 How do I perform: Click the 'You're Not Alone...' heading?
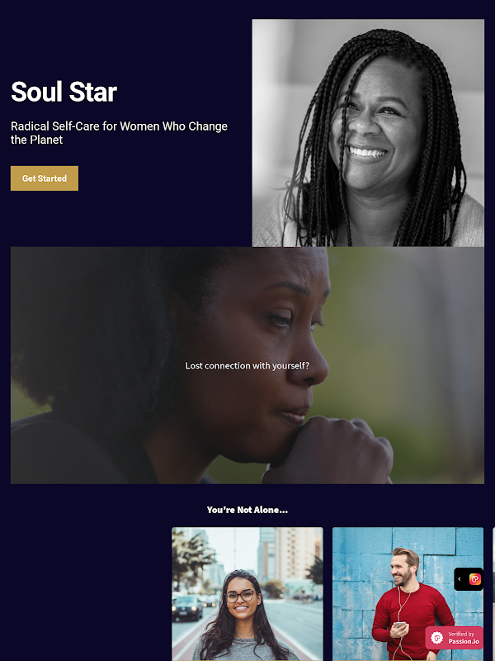[x=247, y=510]
